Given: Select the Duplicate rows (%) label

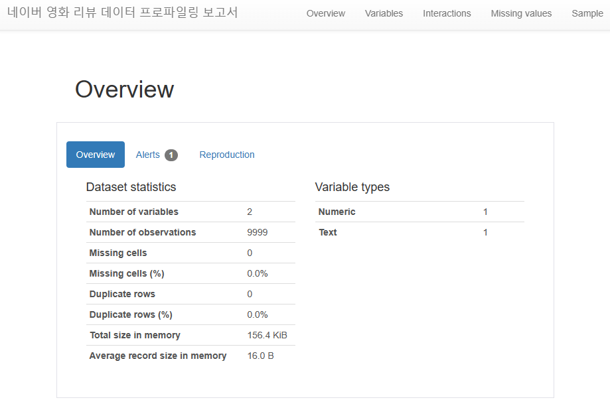Looking at the screenshot, I should [x=131, y=315].
